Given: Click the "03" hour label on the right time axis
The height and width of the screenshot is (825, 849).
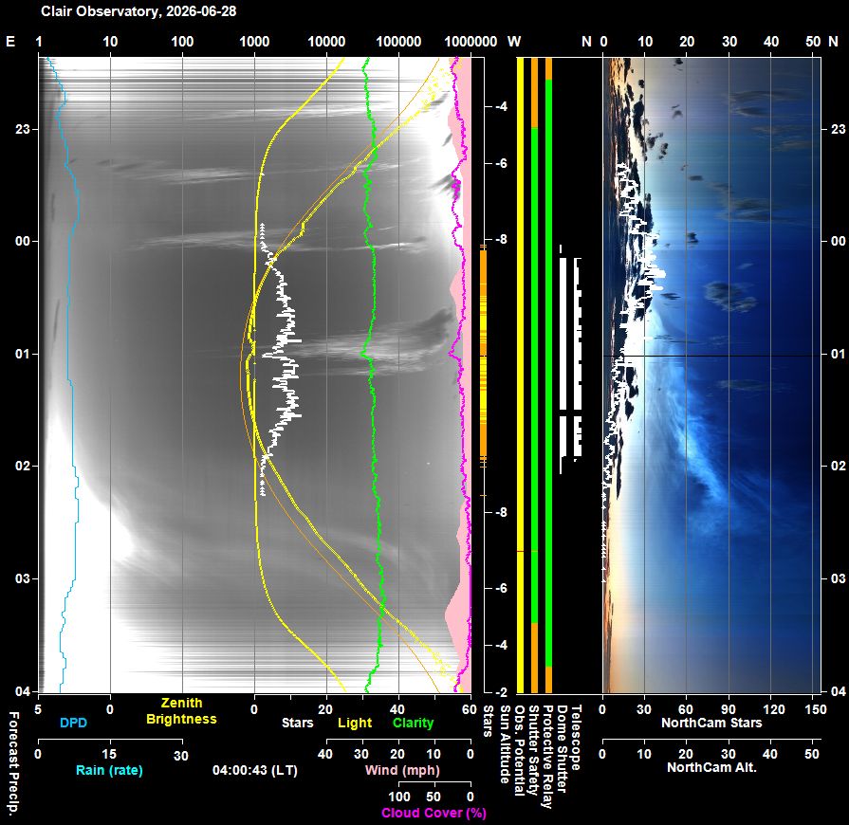Looking at the screenshot, I should (x=839, y=578).
